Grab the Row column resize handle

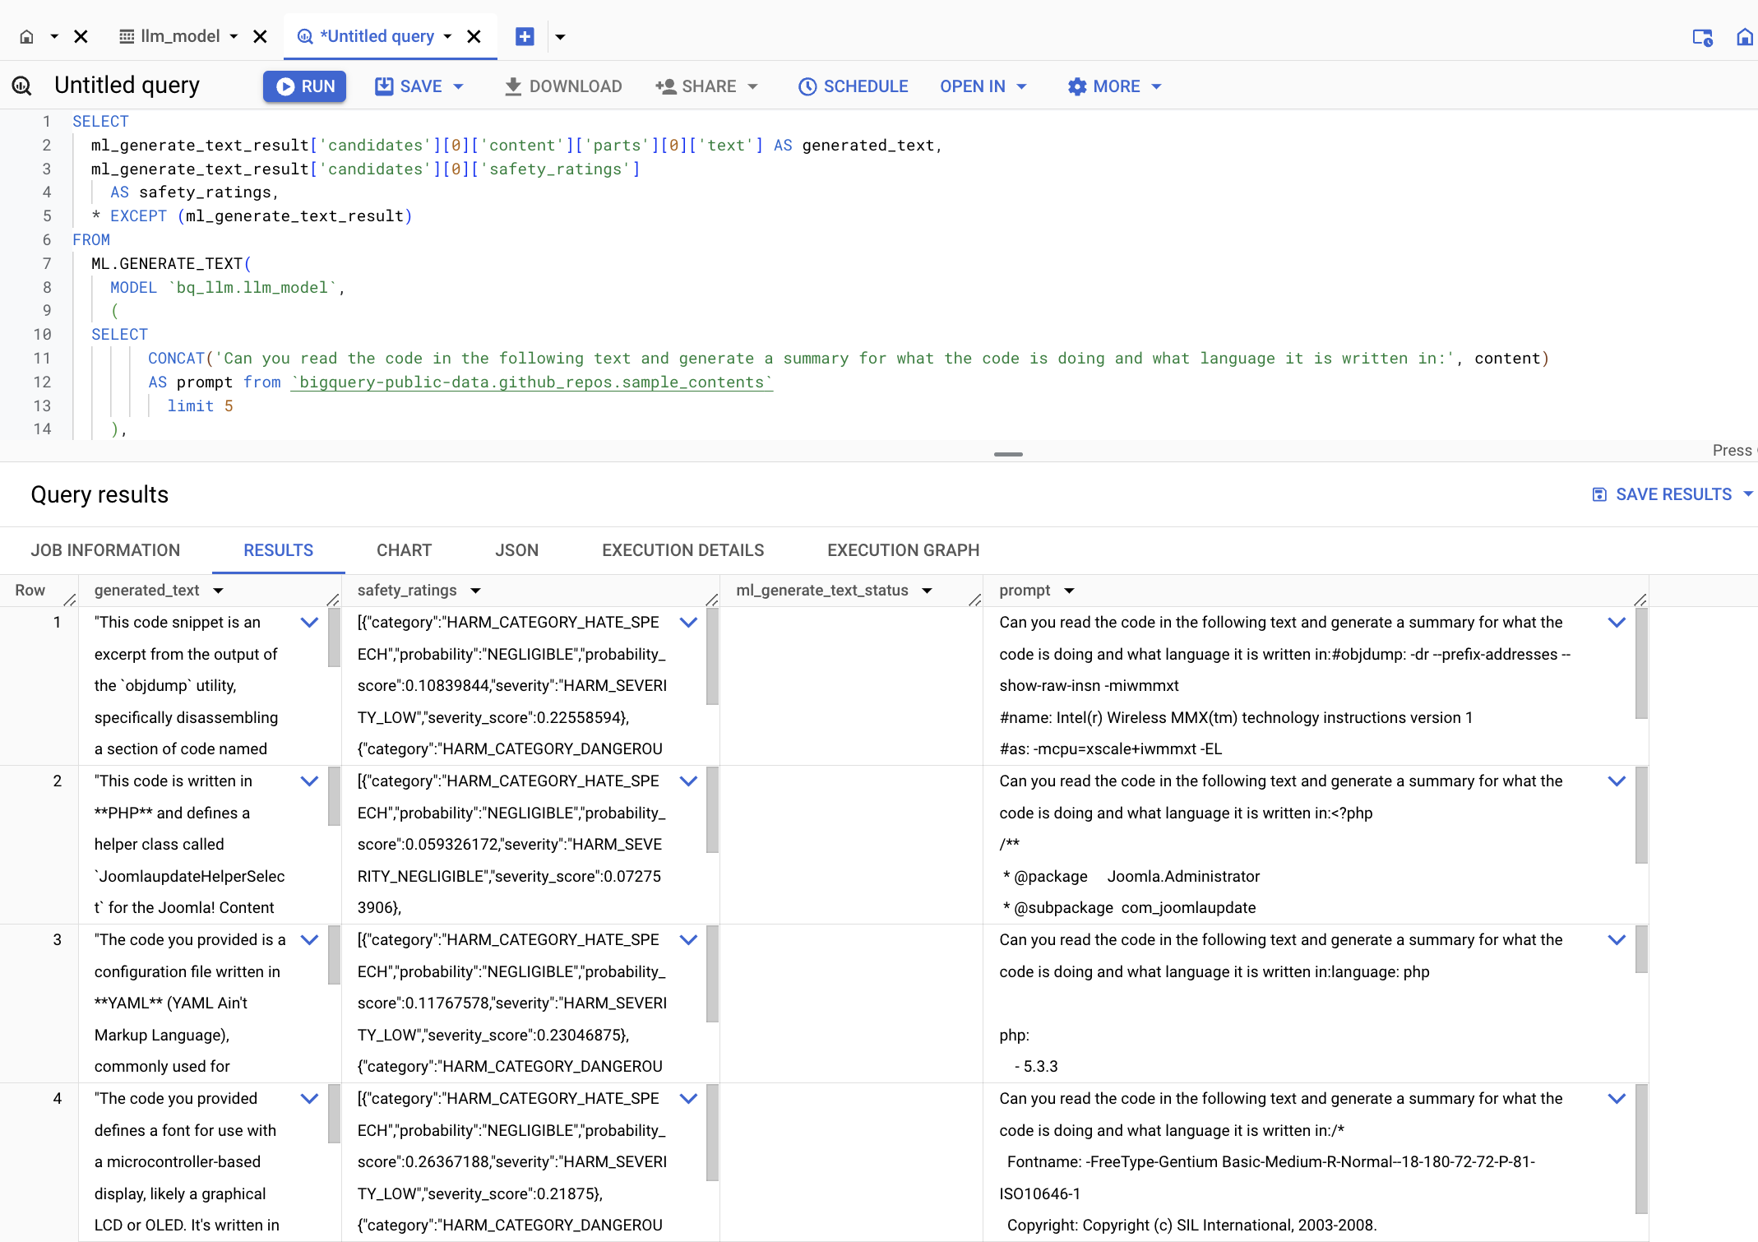(x=70, y=600)
